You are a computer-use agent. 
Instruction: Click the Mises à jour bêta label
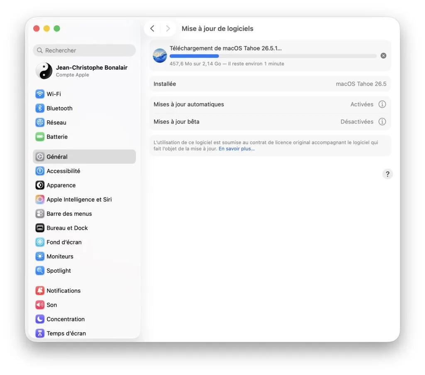176,122
